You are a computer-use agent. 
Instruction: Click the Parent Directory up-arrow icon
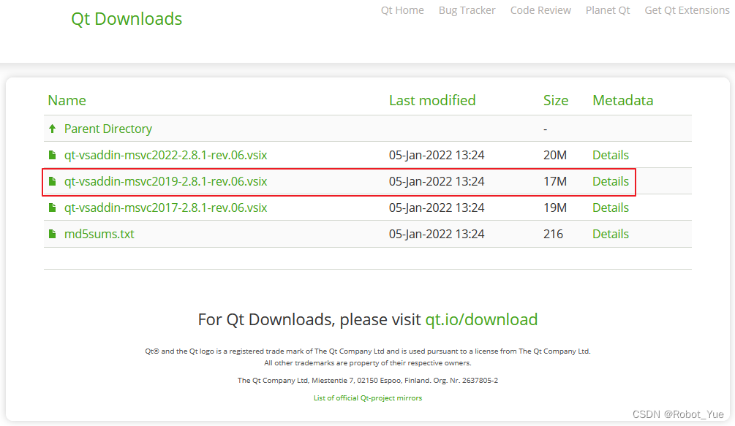tap(53, 129)
